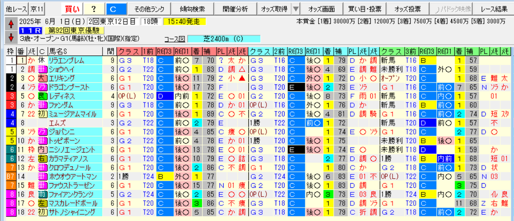This screenshot has height=221, width=514.
Task: Click the 間 column header
Action: point(110,51)
